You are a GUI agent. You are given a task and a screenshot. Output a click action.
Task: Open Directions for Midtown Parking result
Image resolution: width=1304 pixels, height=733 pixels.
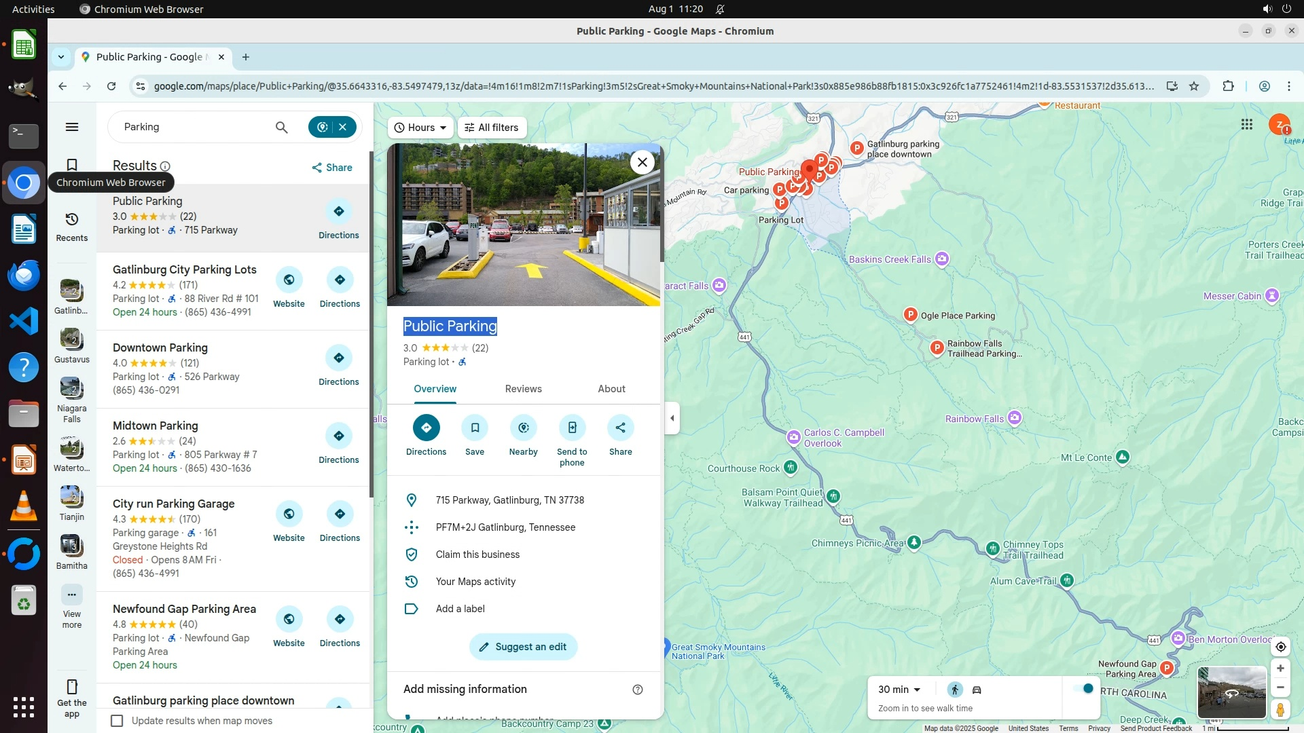click(x=339, y=436)
